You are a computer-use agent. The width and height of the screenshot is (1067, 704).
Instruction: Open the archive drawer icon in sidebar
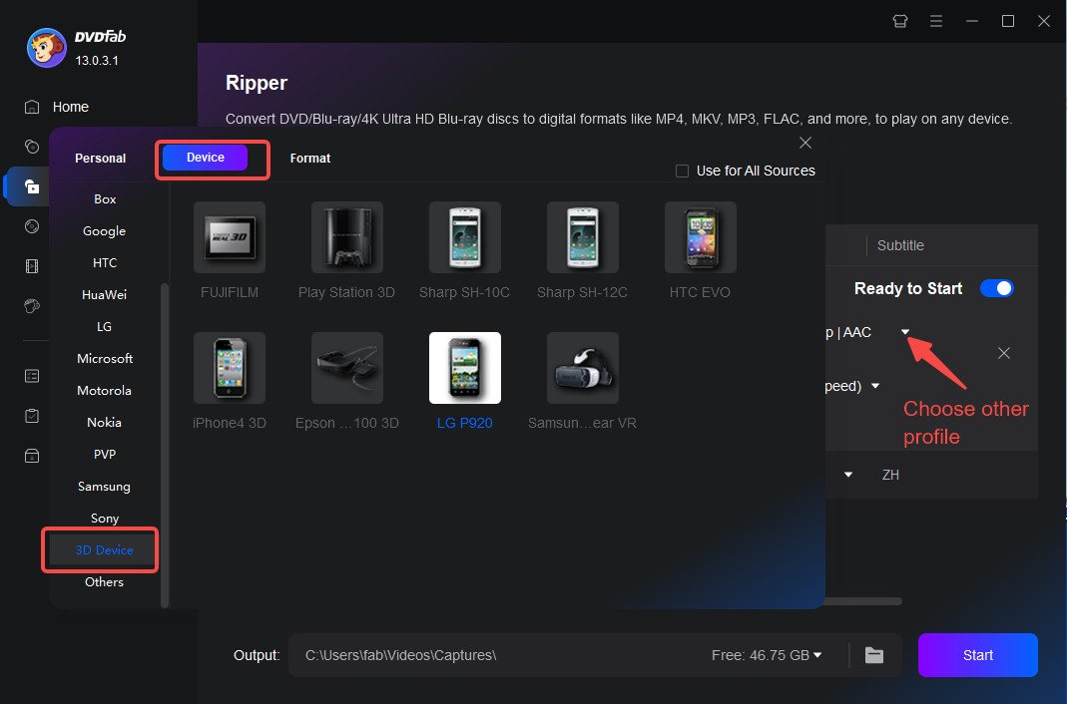point(31,456)
